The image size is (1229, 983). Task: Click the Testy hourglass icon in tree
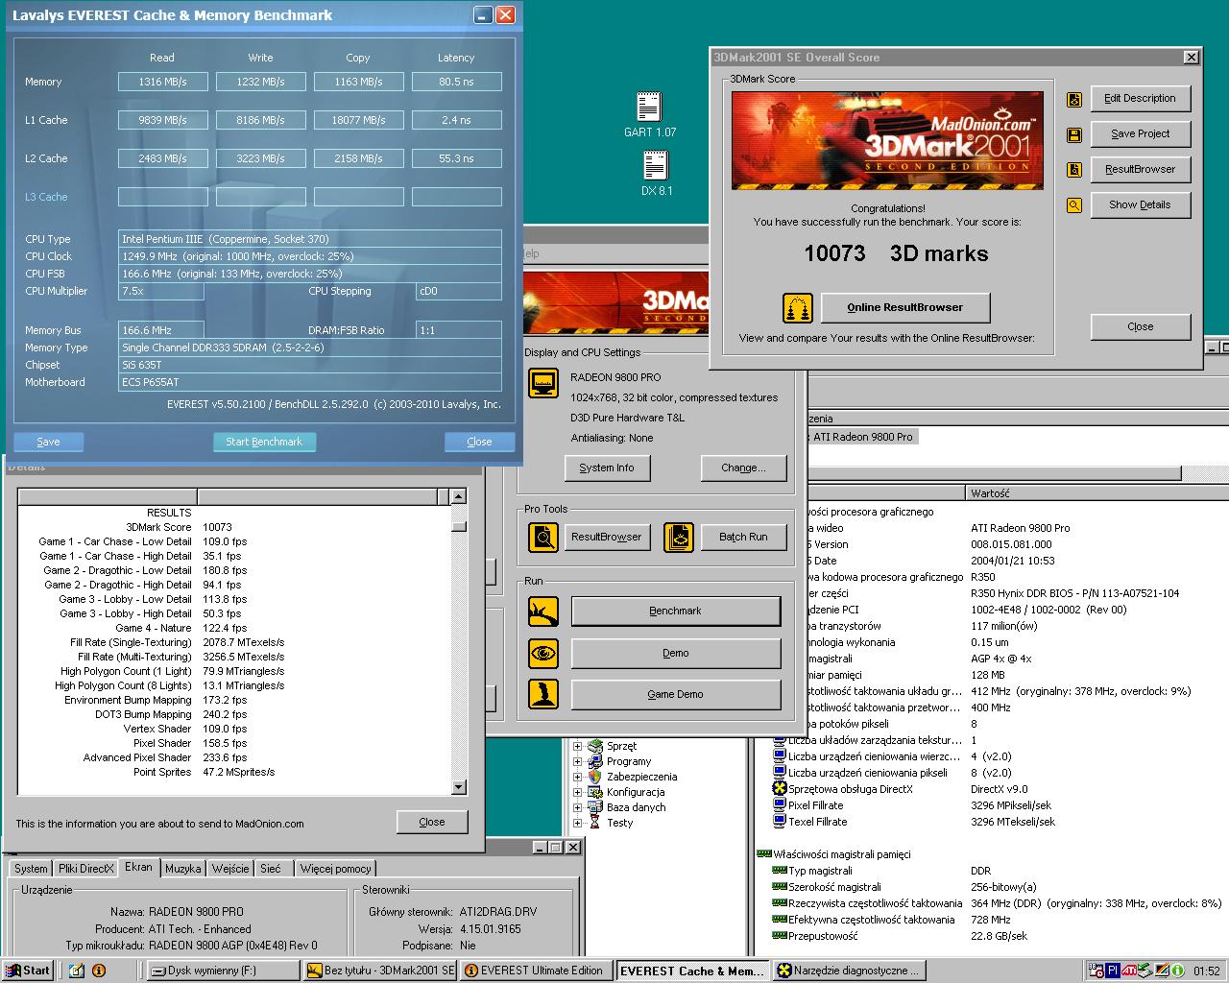[595, 823]
